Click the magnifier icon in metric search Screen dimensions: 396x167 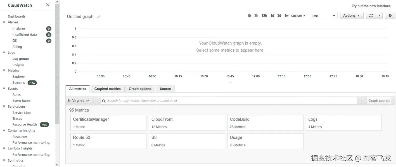[x=104, y=101]
